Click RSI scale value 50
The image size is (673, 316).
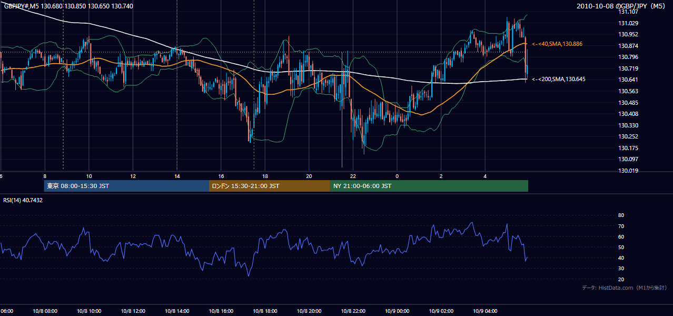(621, 248)
